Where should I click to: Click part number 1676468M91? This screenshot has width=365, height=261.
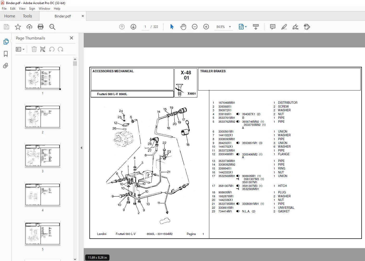[227, 103]
